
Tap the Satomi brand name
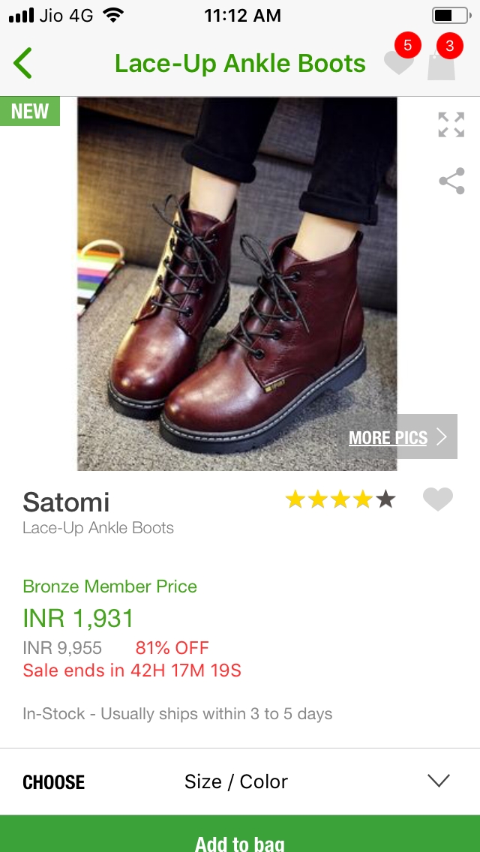tap(66, 502)
